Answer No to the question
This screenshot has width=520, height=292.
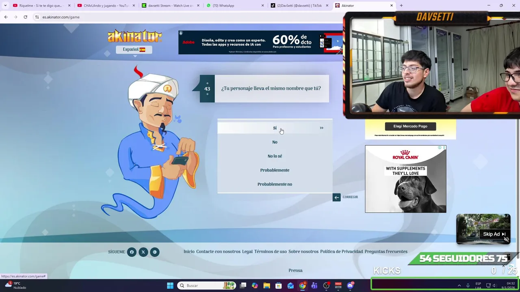pyautogui.click(x=275, y=142)
